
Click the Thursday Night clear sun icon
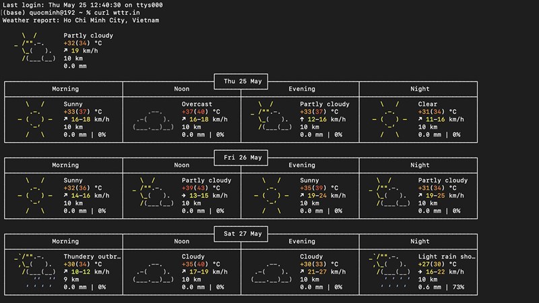(x=390, y=120)
